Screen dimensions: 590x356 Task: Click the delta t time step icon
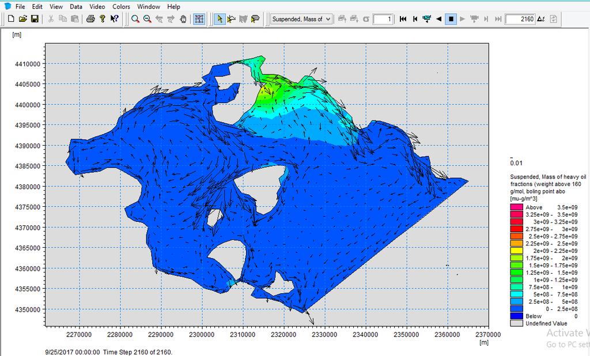(x=541, y=19)
